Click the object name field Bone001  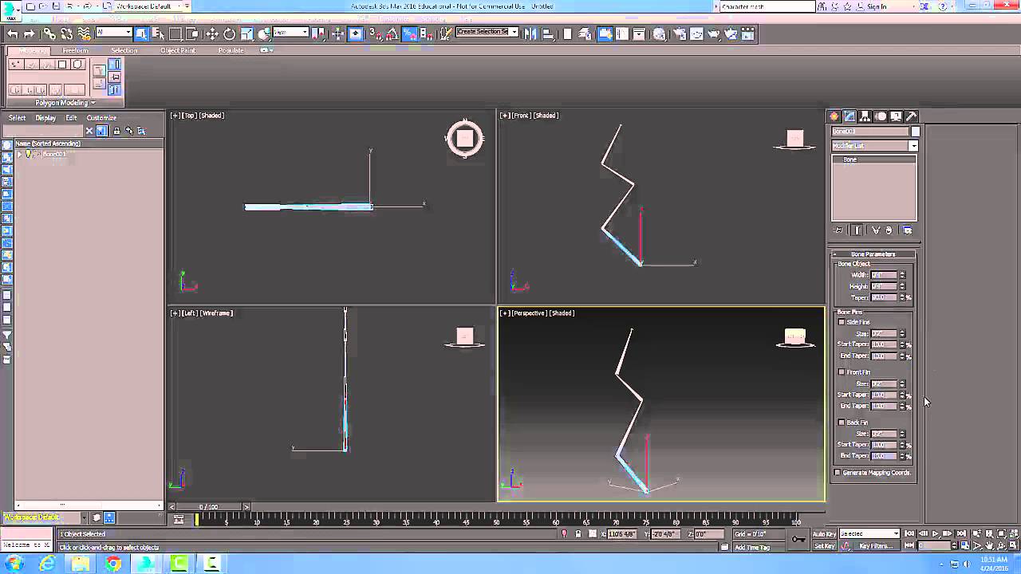[x=870, y=132]
